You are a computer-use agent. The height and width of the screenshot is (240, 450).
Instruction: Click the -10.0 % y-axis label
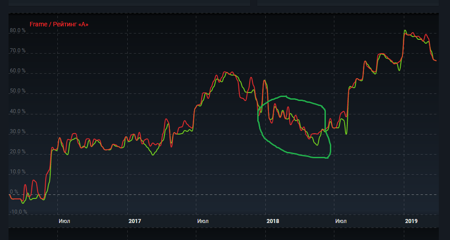click(18, 212)
